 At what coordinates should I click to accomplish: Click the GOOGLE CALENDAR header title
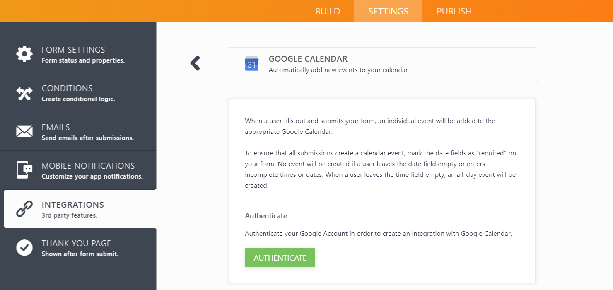tap(308, 59)
